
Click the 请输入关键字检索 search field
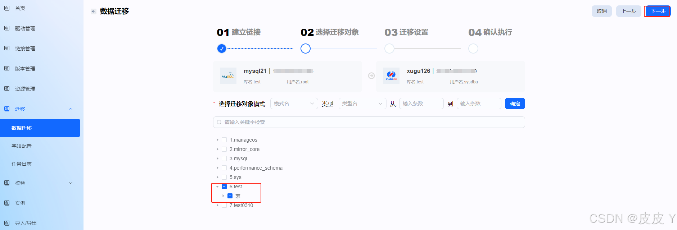point(369,122)
